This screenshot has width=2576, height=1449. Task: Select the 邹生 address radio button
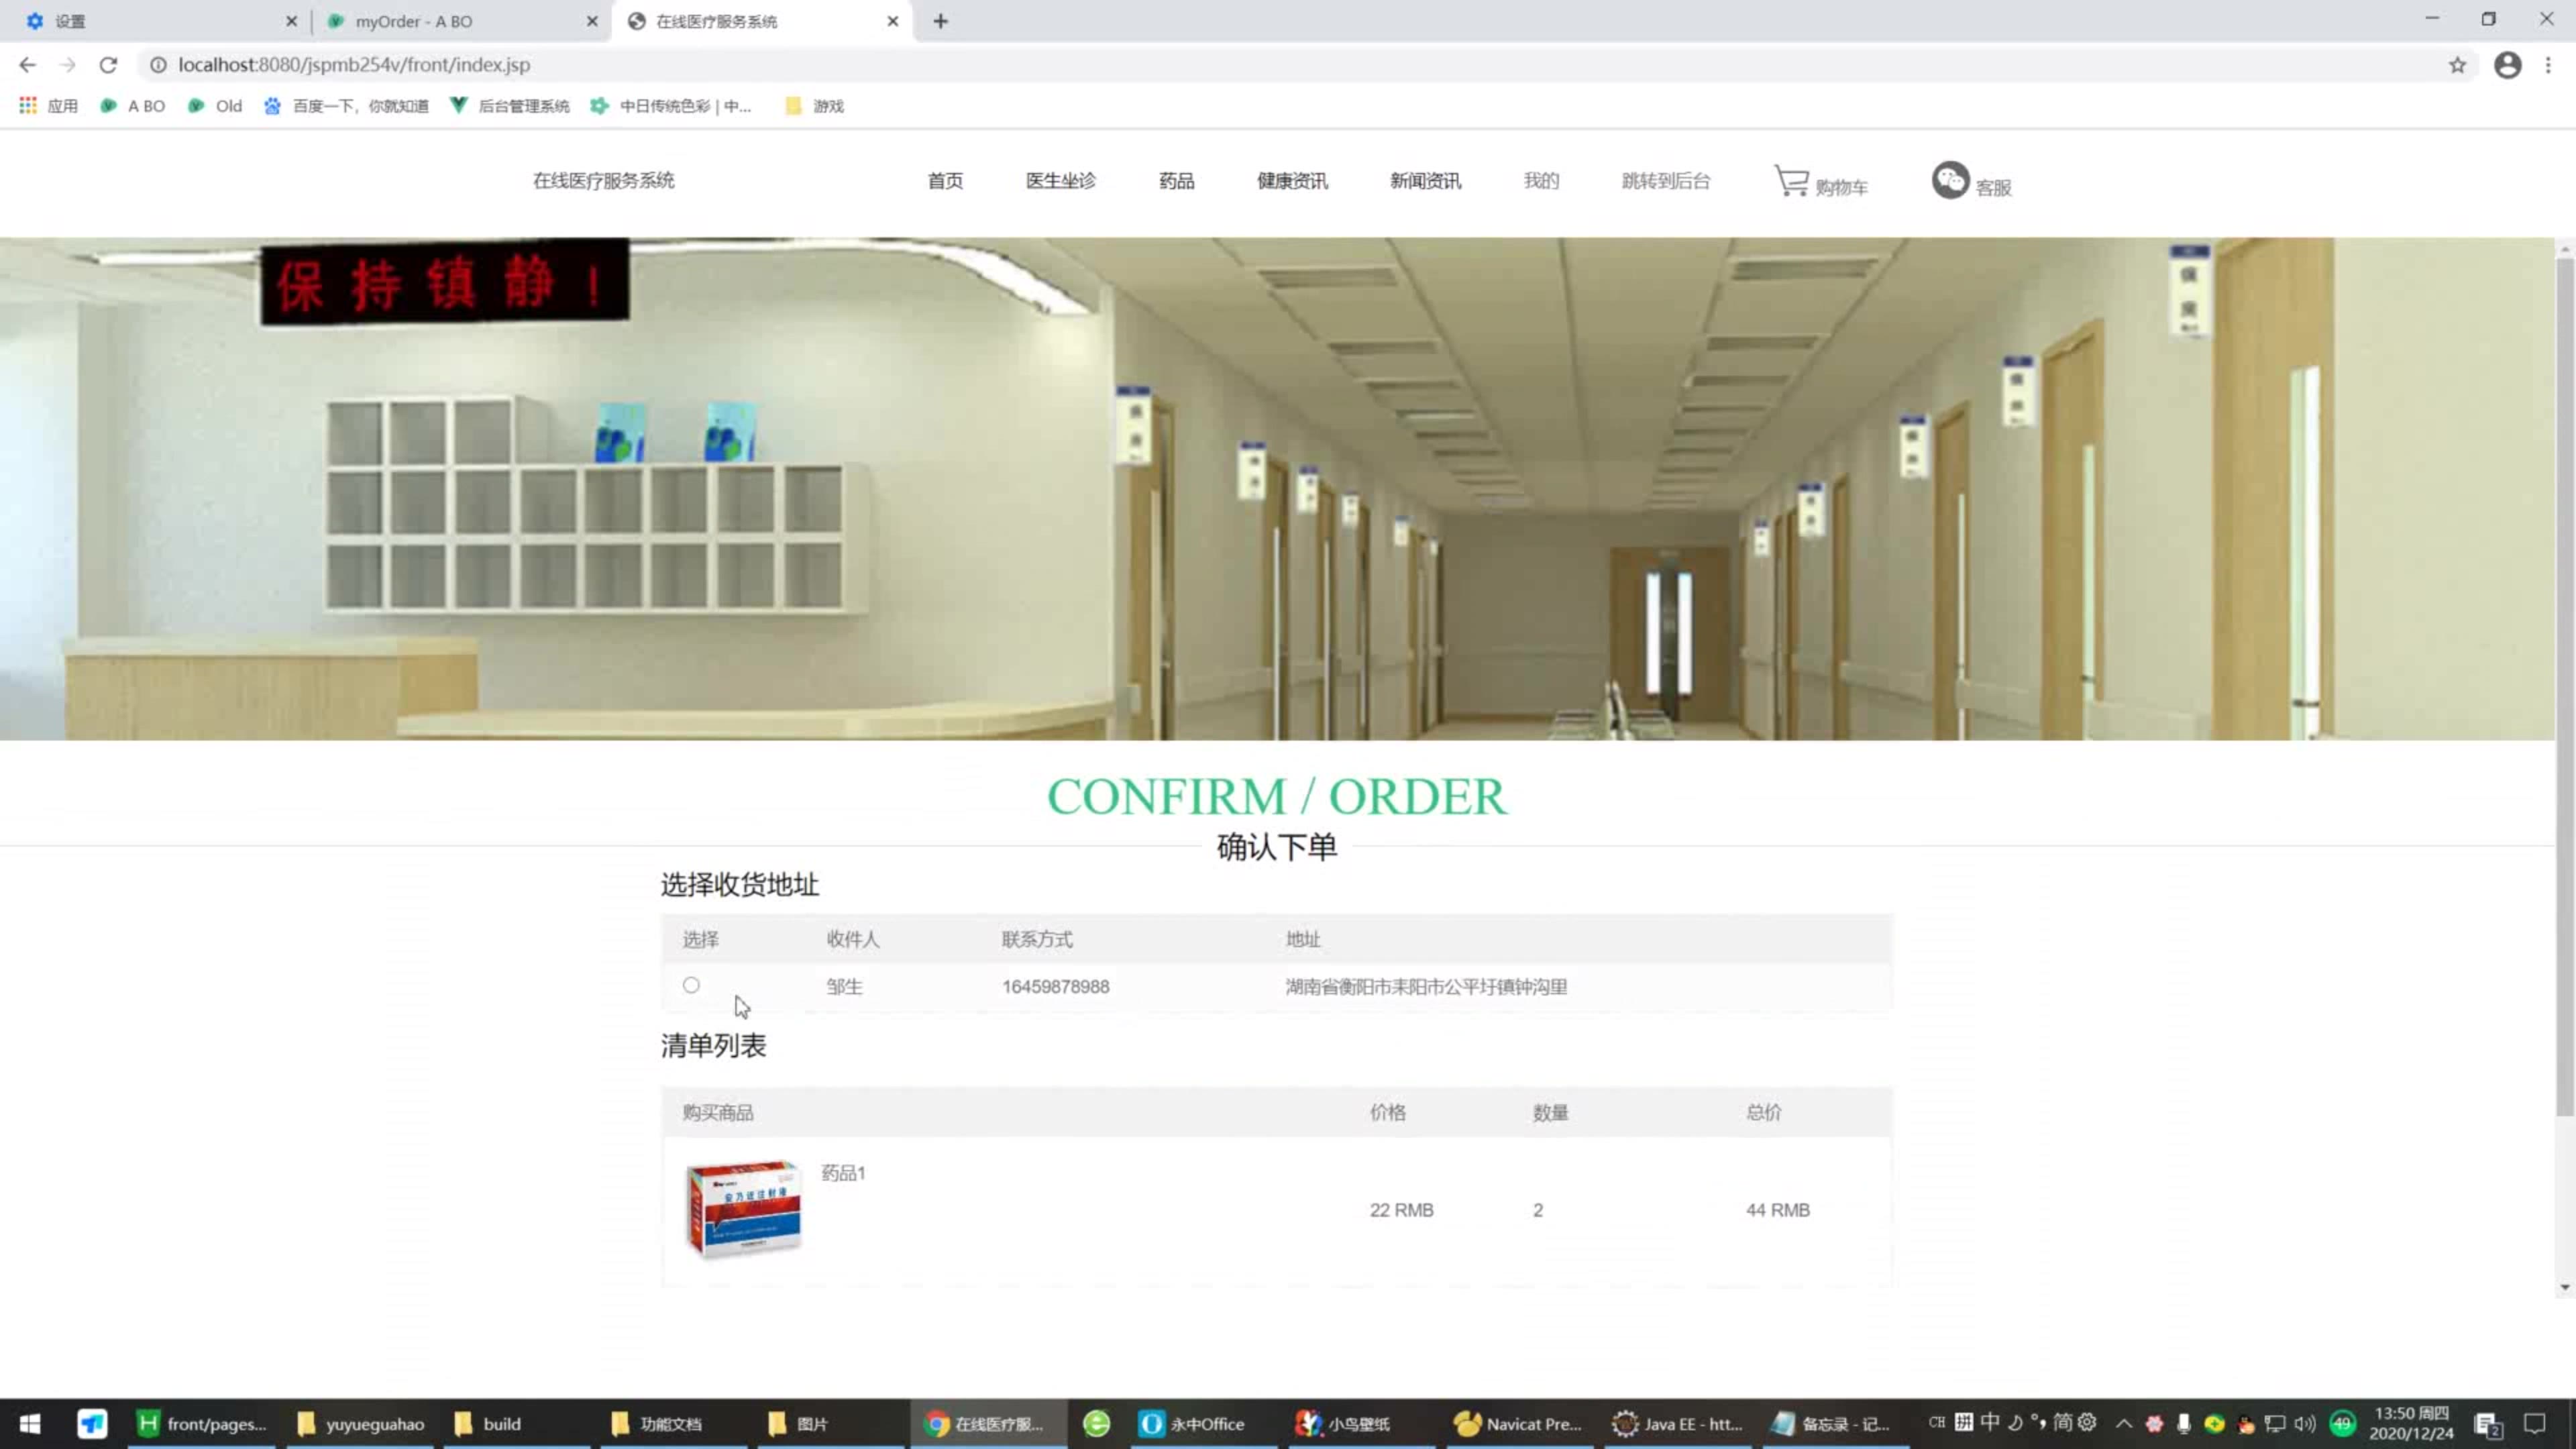[x=691, y=985]
